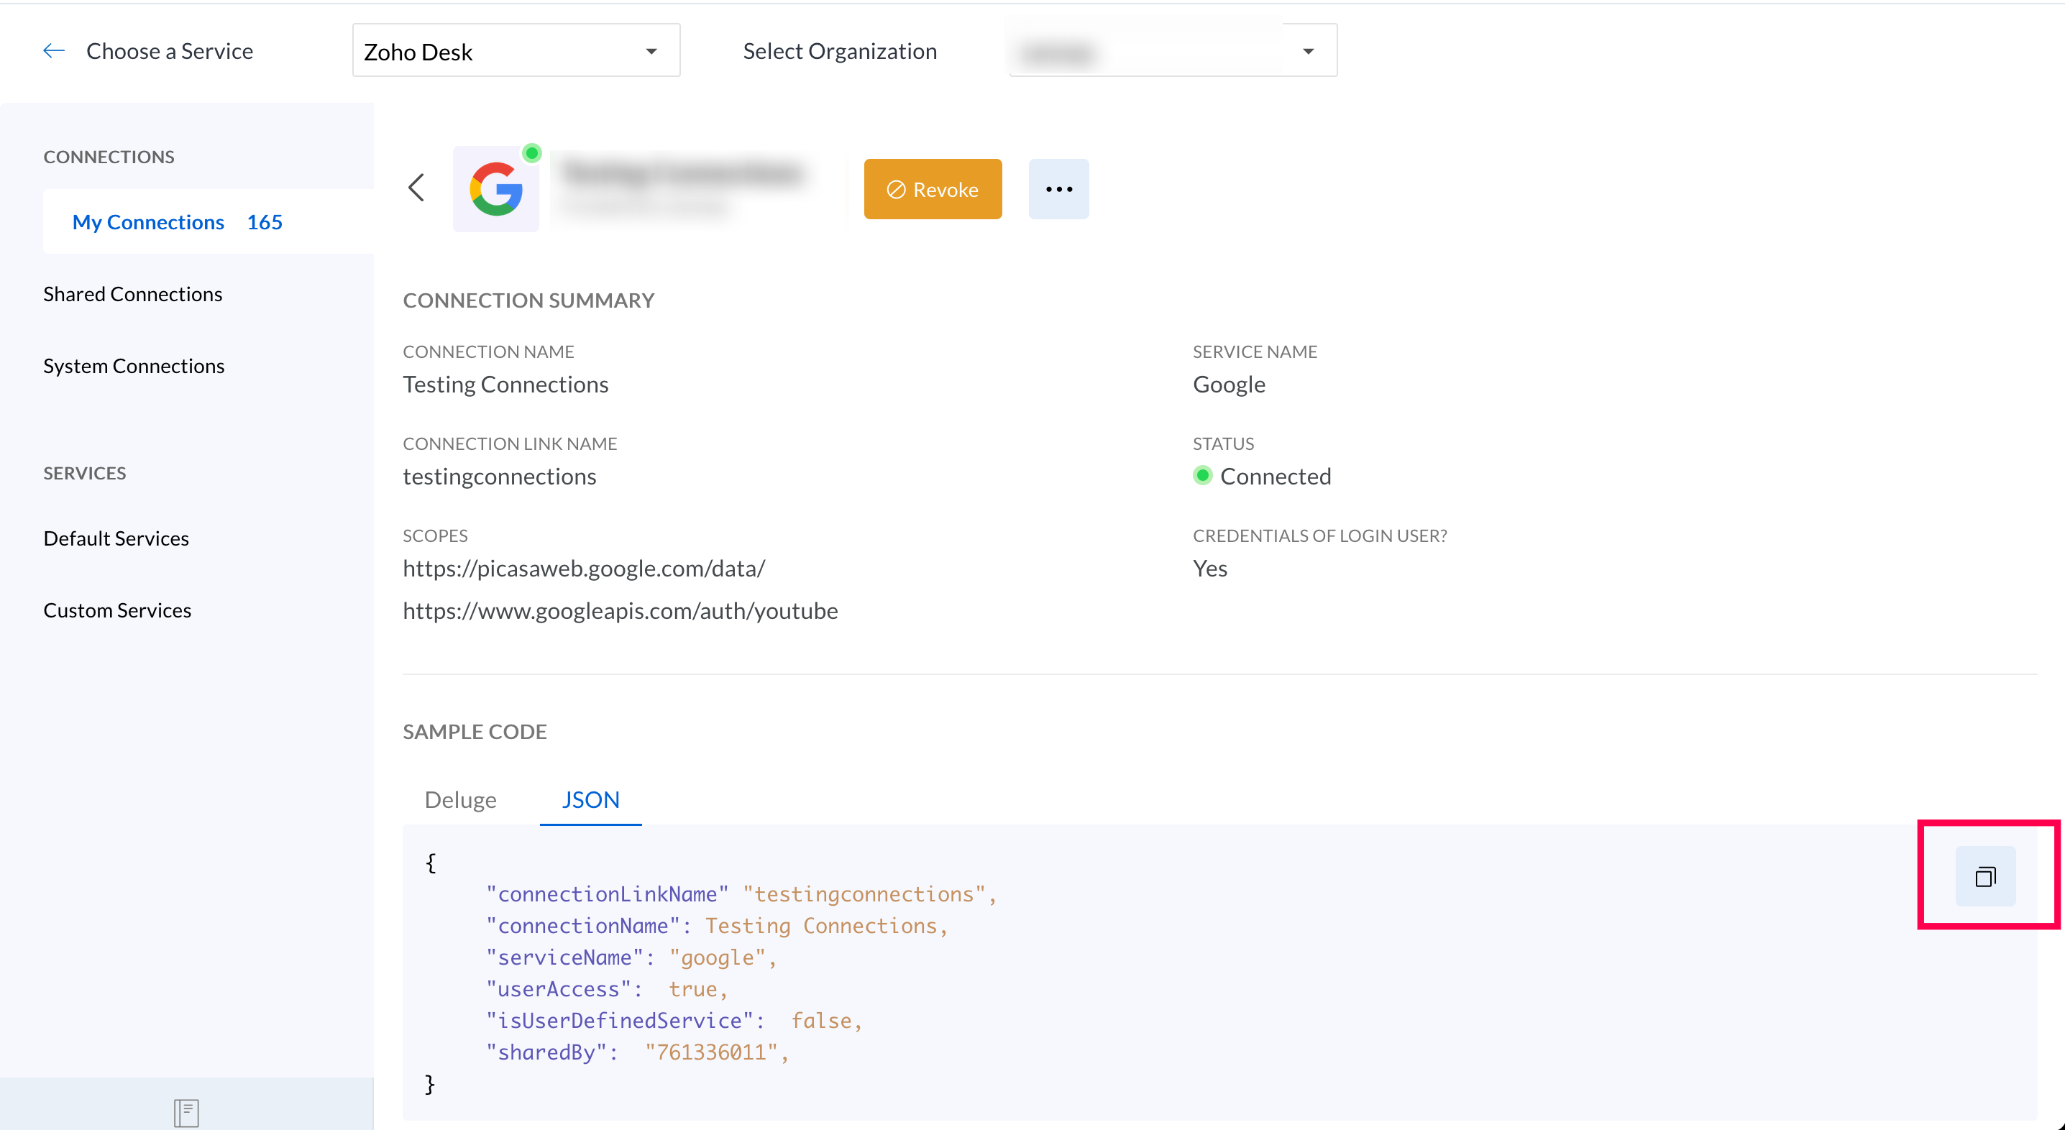Click the Zoho Desk dropdown arrow
This screenshot has height=1130, width=2065.
tap(651, 52)
